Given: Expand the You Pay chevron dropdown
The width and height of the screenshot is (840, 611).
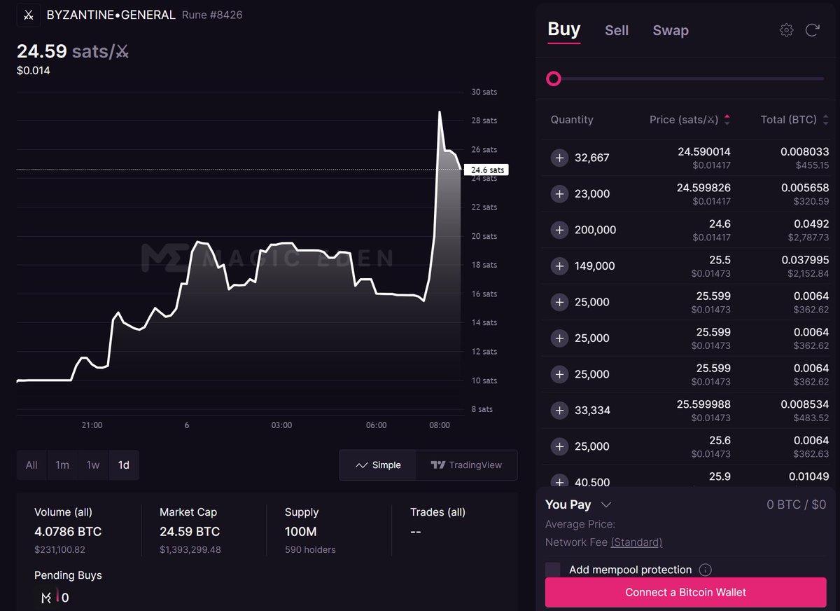Looking at the screenshot, I should coord(606,504).
